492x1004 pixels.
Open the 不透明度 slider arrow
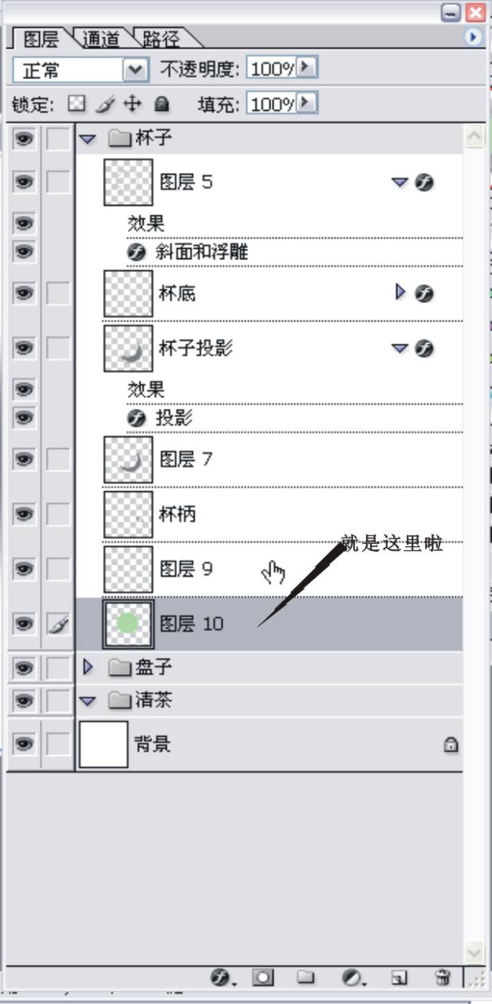tap(307, 69)
